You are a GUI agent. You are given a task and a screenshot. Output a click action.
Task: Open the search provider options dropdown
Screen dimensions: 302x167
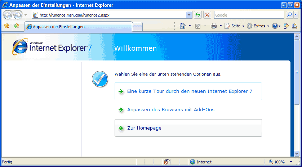point(296,15)
